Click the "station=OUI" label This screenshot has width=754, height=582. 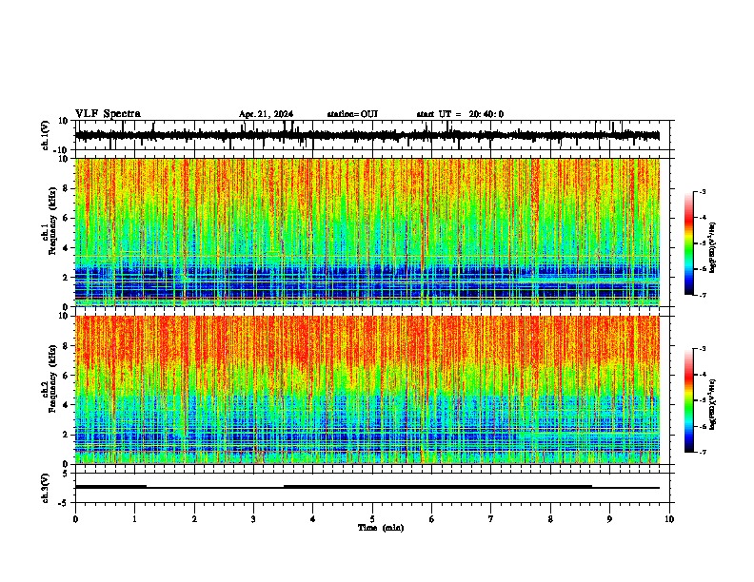[x=352, y=114]
